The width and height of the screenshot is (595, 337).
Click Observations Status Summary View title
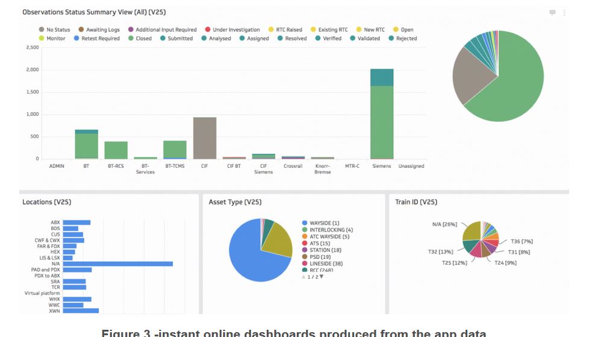point(94,12)
